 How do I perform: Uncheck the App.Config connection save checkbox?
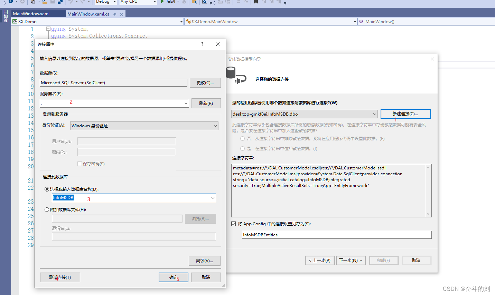[234, 223]
